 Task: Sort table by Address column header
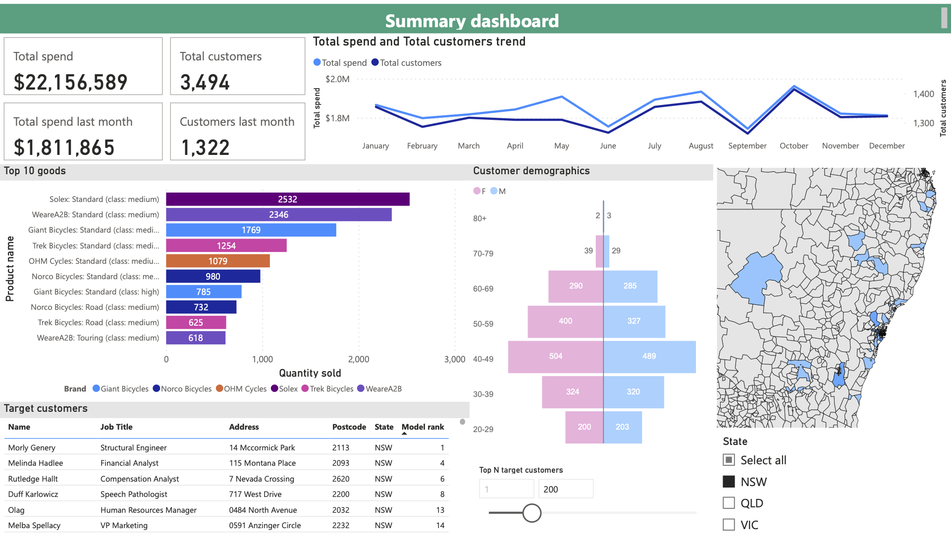coord(244,427)
